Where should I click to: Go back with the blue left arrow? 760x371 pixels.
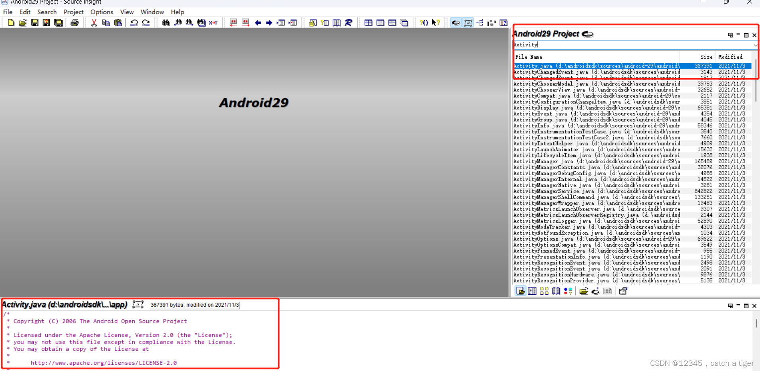coord(257,23)
